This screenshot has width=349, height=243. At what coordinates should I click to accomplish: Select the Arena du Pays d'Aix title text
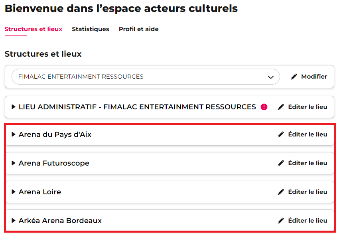pyautogui.click(x=55, y=134)
